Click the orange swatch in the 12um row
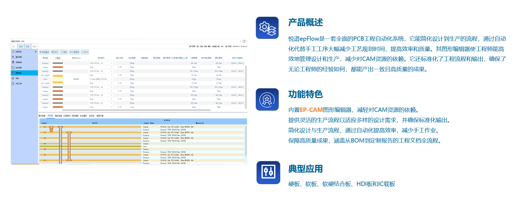The width and height of the screenshot is (519, 205). 58,107
